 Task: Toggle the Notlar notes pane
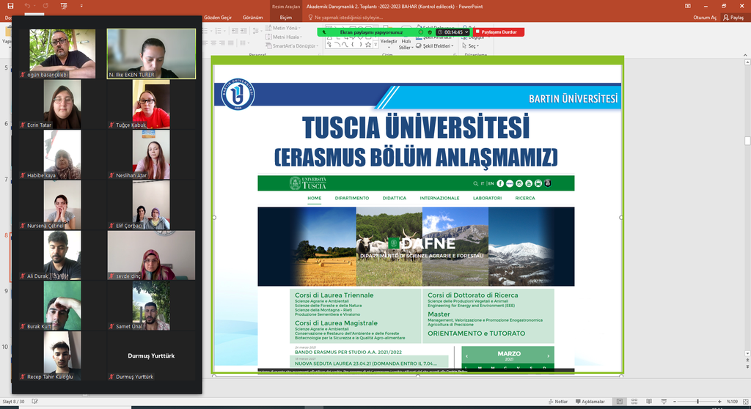[557, 402]
